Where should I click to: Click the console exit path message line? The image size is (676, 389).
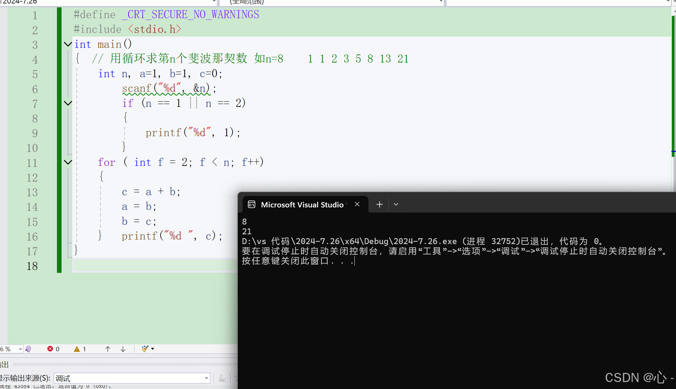click(x=422, y=241)
